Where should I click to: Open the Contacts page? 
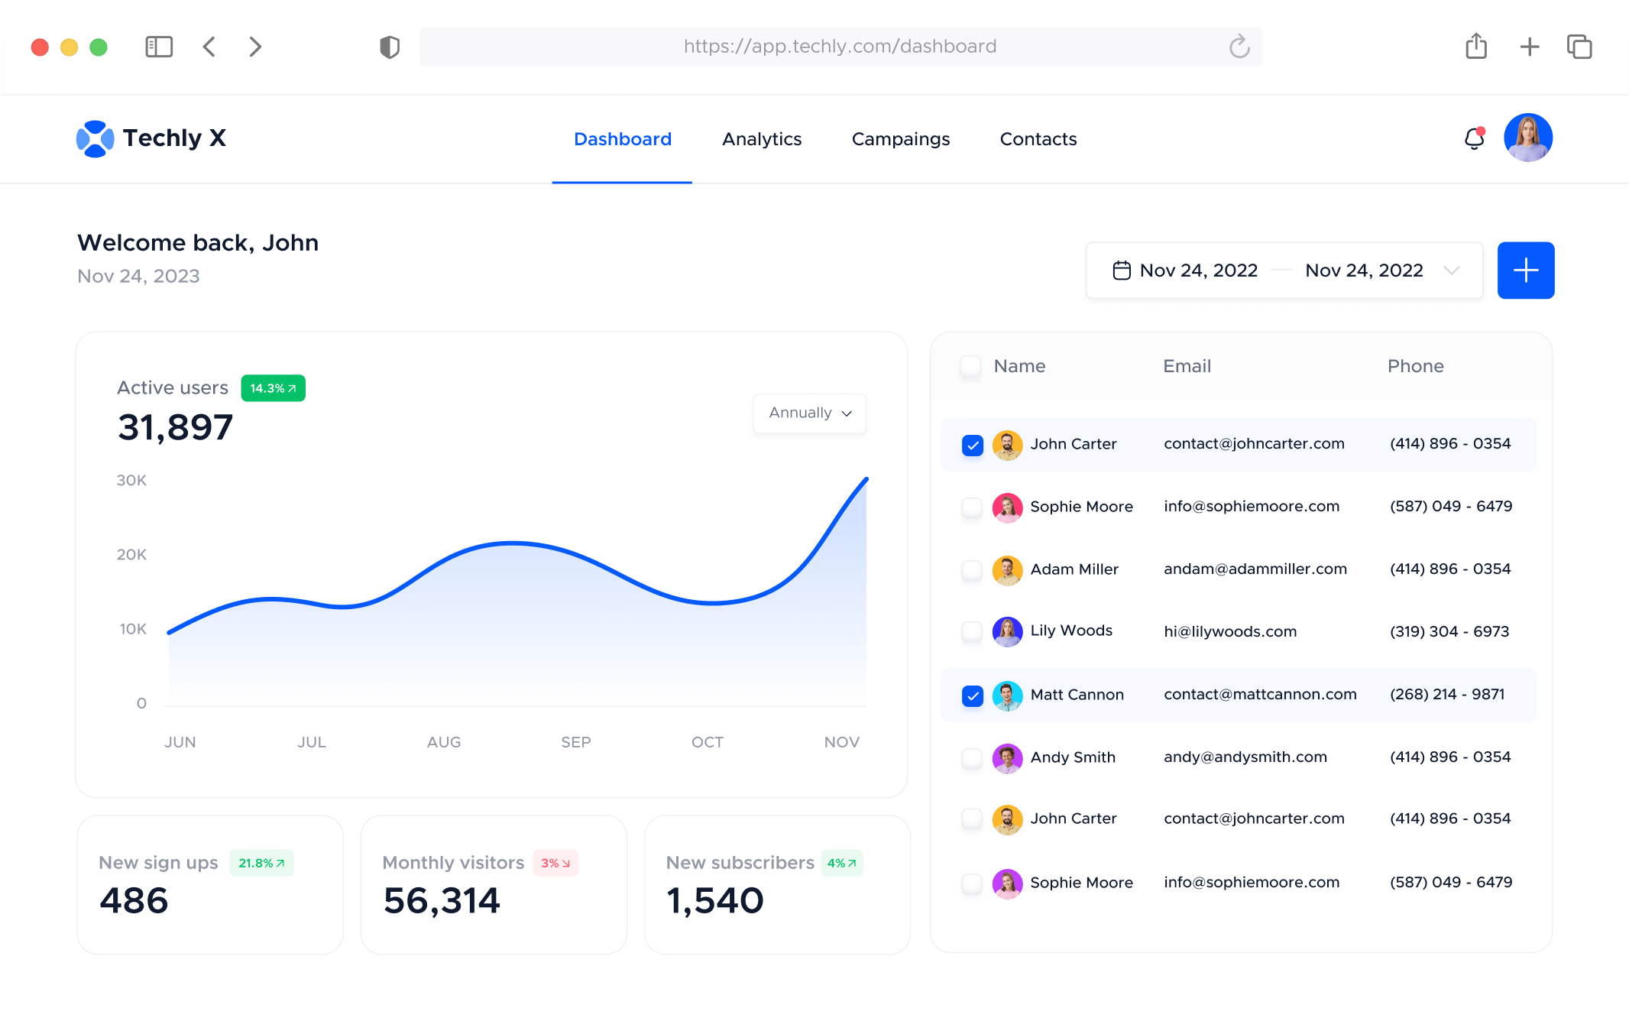1038,139
